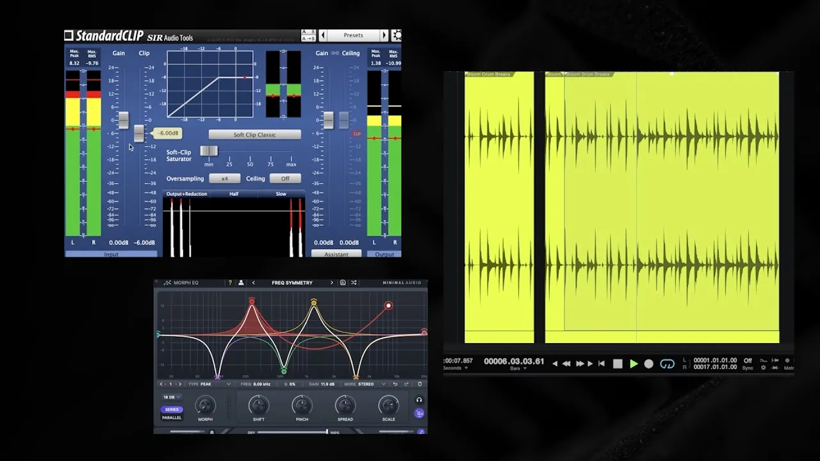Select the red peak band node
The image size is (820, 461).
coord(252,301)
